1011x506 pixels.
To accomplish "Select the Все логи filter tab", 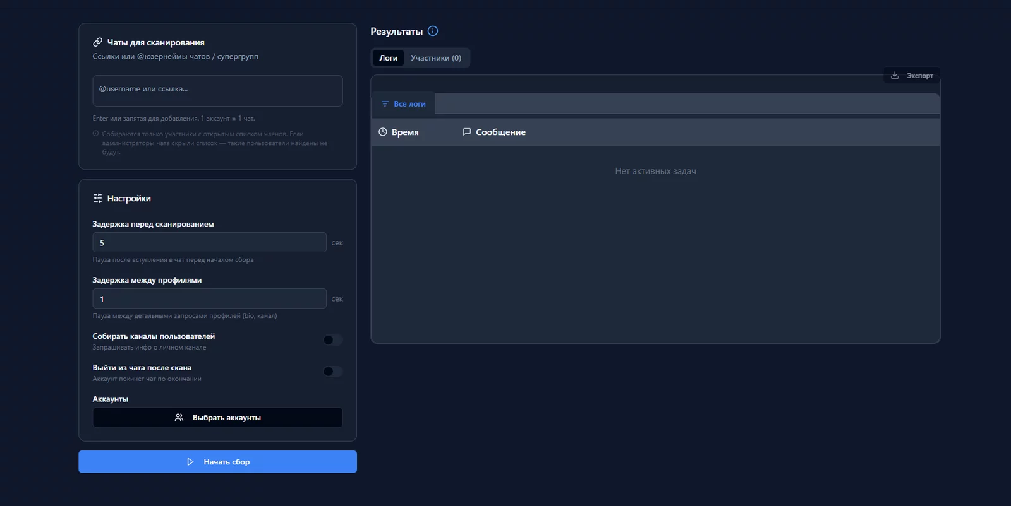I will (x=403, y=104).
